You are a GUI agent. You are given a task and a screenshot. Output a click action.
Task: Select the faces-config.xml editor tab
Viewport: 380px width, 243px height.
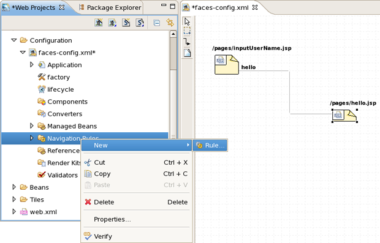[x=219, y=7]
